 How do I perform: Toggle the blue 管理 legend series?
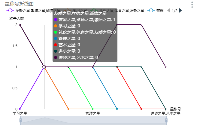coord(156,11)
